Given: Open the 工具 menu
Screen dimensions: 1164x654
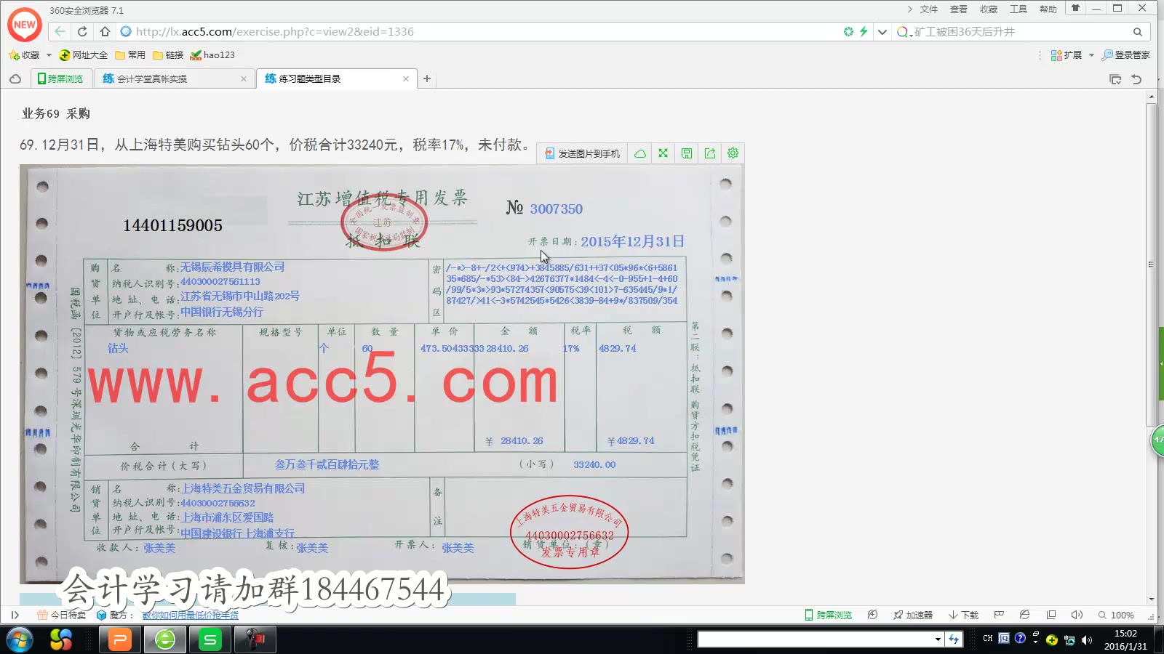Looking at the screenshot, I should tap(1018, 9).
